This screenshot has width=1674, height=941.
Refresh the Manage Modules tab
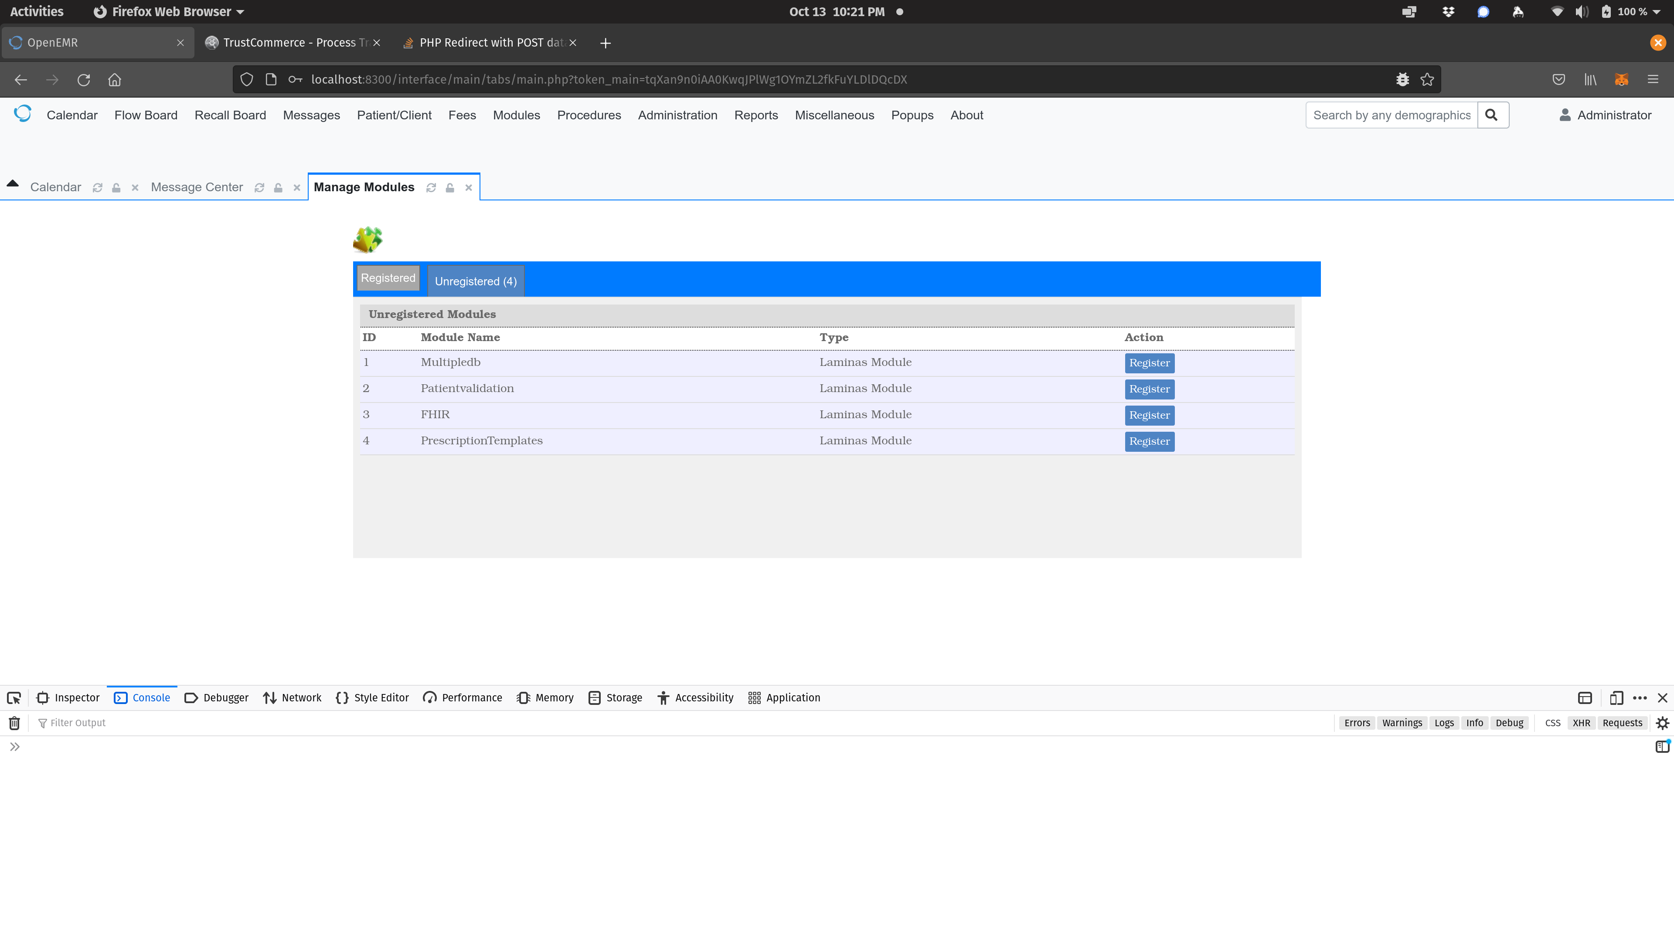pos(431,188)
